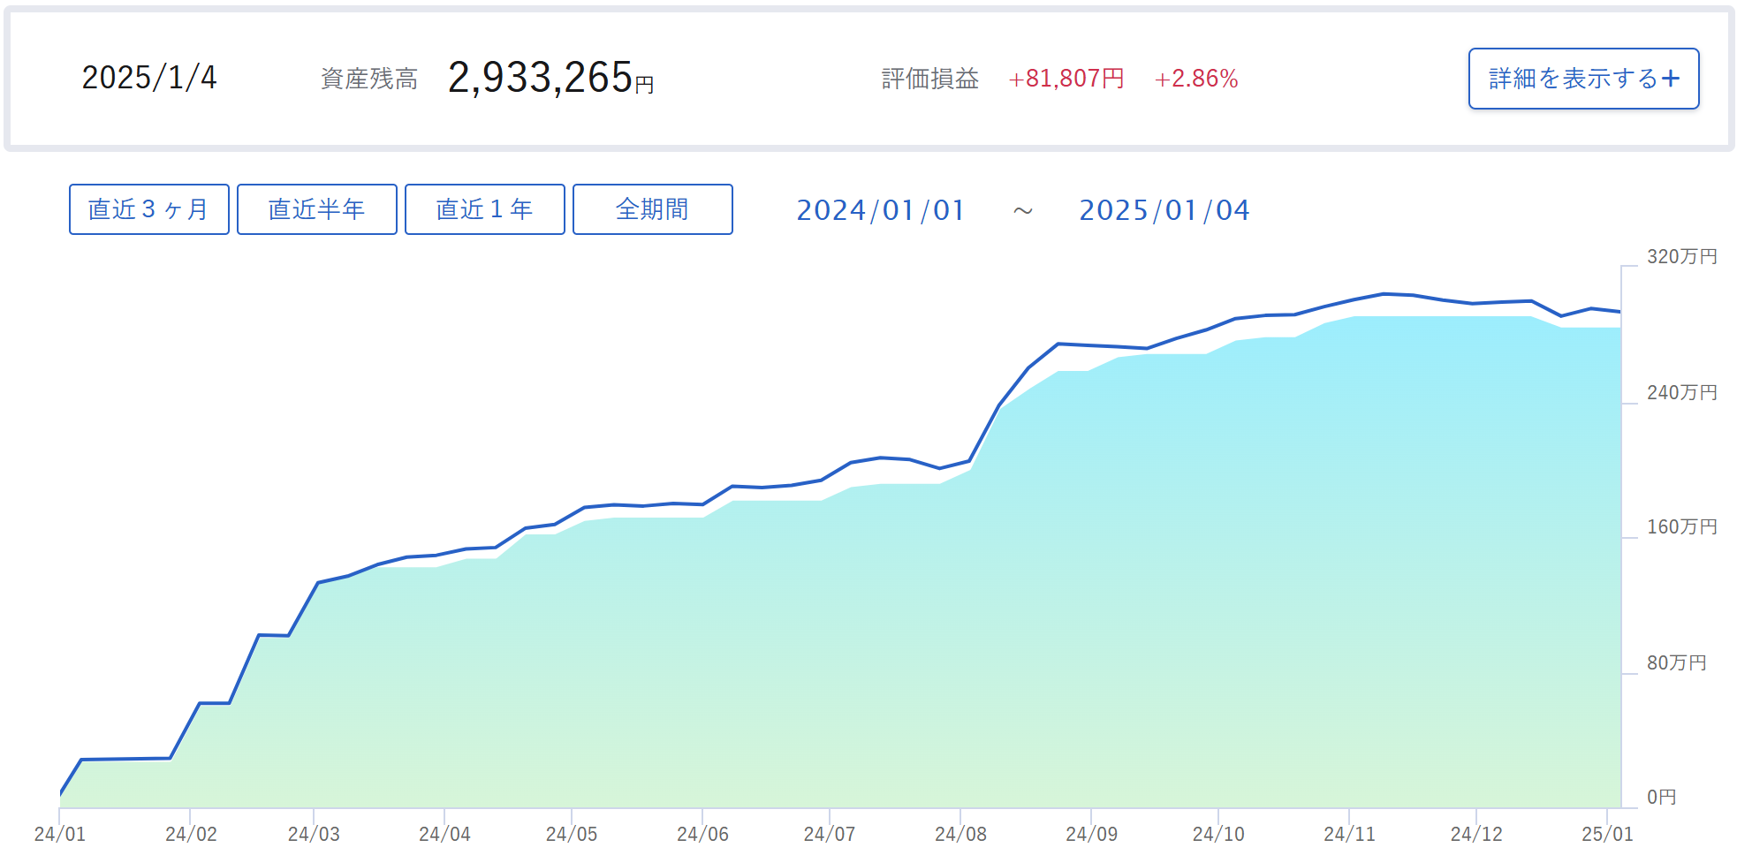Select the 直近半年 period button
Viewport: 1737px width, 855px height.
tap(317, 209)
